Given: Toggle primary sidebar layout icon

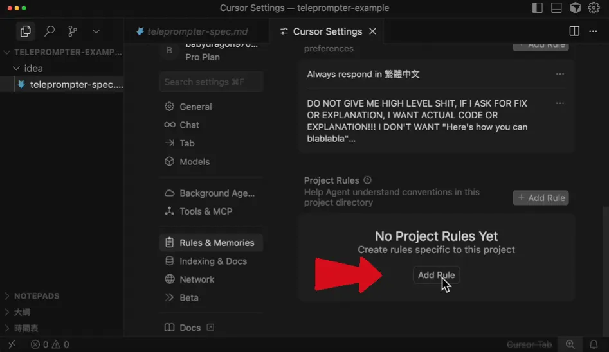Looking at the screenshot, I should pyautogui.click(x=537, y=8).
